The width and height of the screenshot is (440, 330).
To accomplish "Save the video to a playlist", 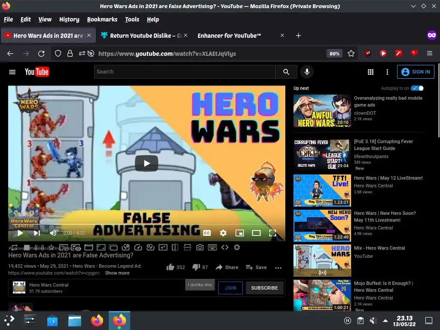I will 256,267.
